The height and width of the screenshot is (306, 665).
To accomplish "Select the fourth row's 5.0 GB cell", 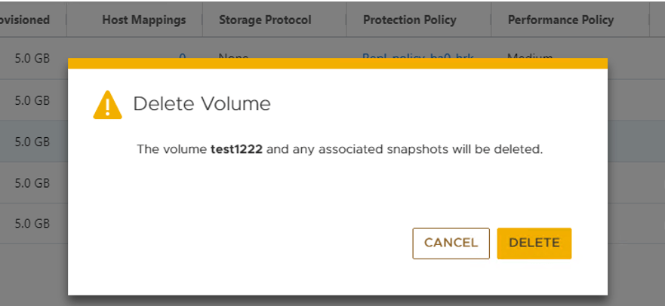I will click(x=32, y=183).
